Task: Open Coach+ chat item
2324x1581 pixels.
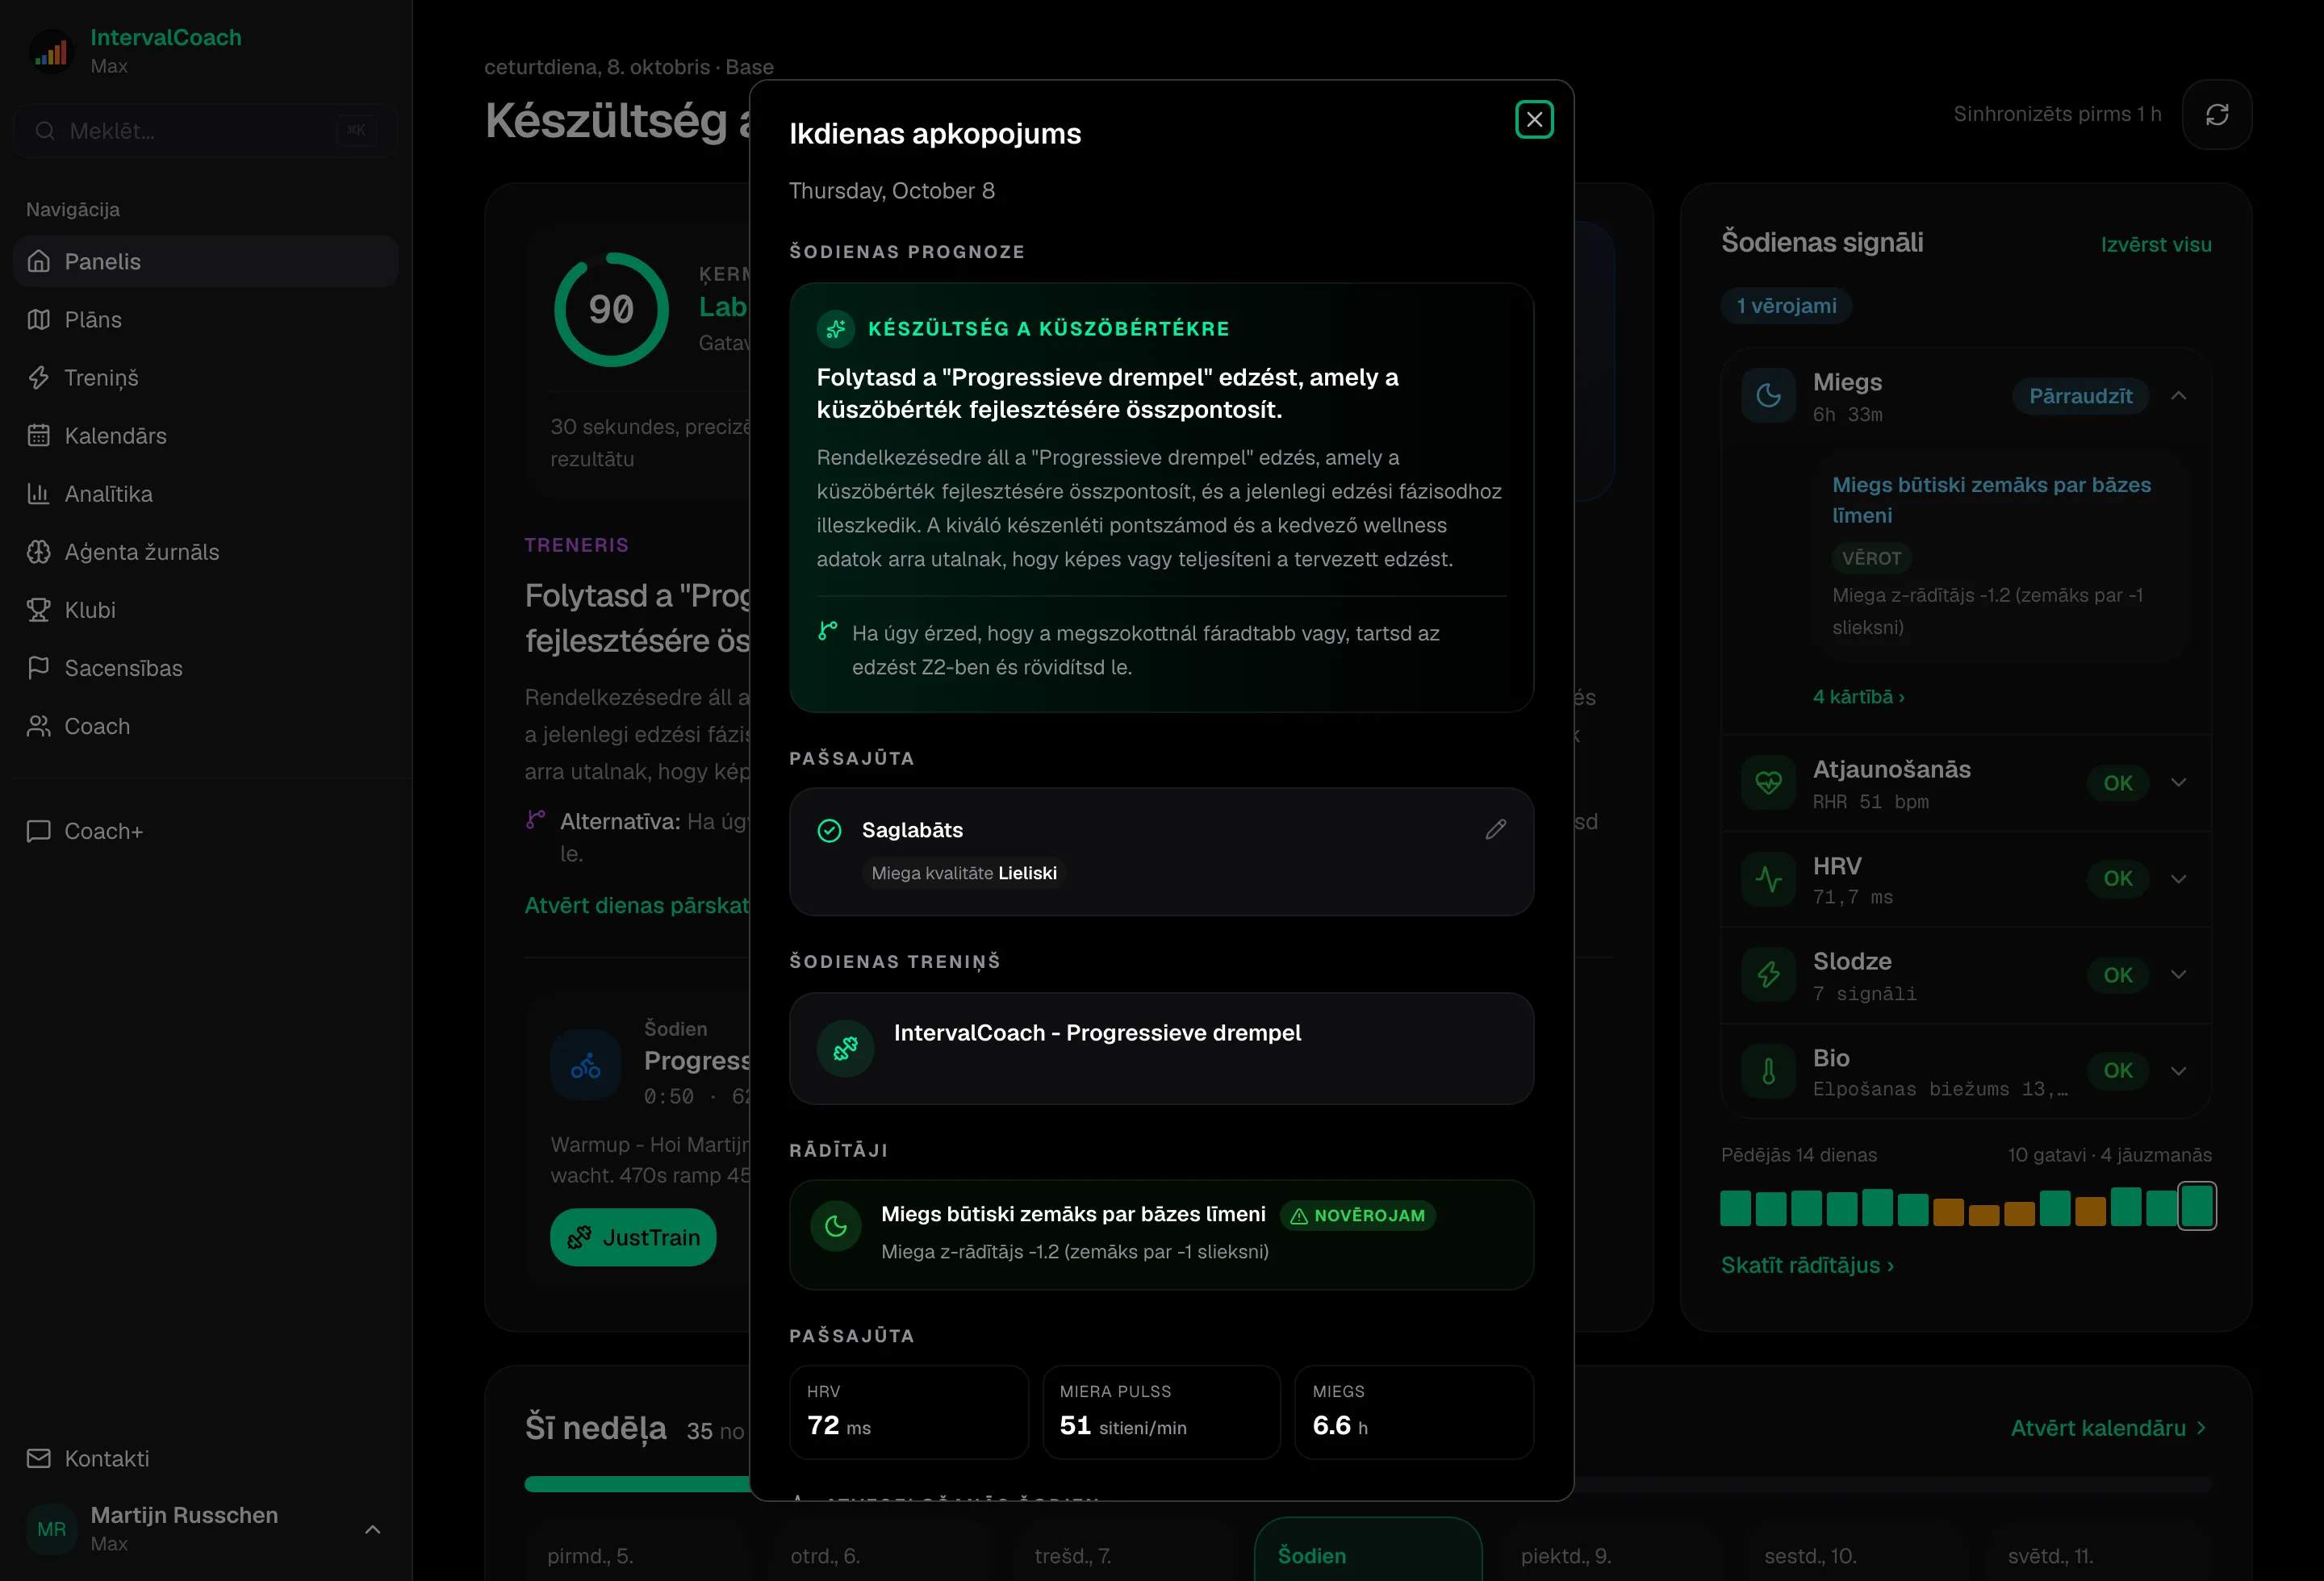Action: tap(206, 832)
